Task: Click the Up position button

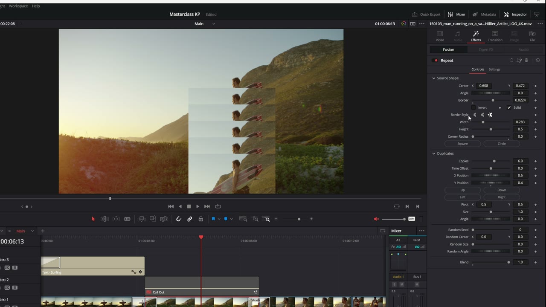Action: click(x=463, y=190)
